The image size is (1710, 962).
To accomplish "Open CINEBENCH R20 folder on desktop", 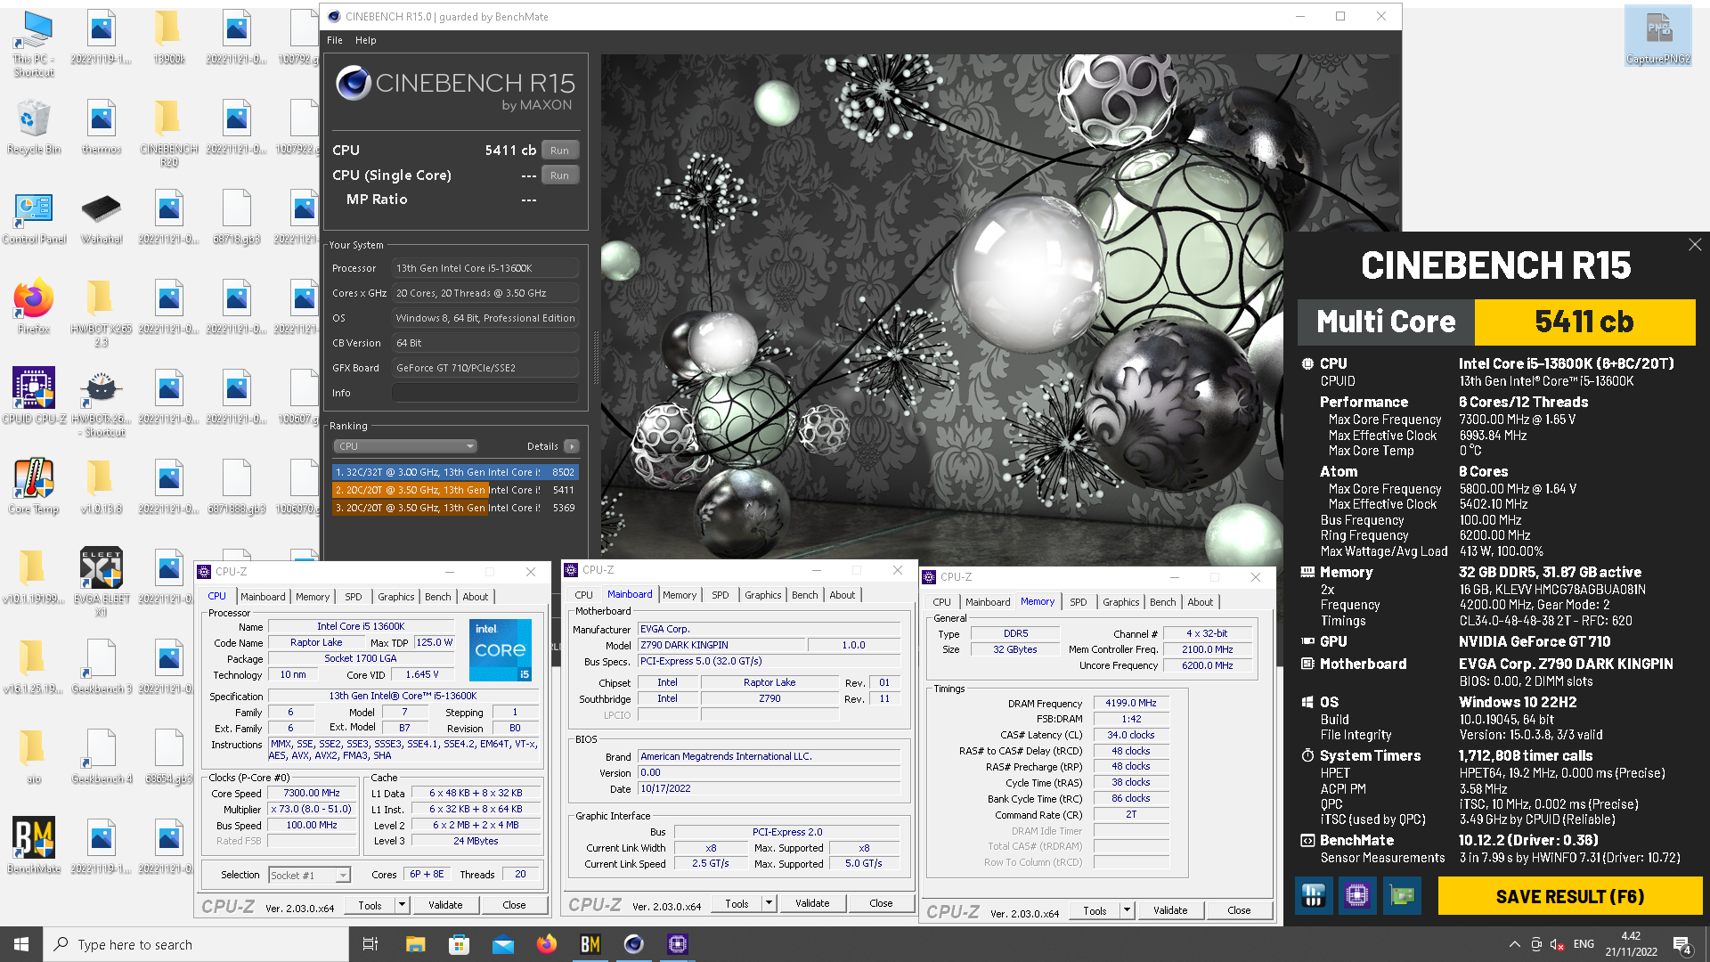I will click(x=169, y=132).
